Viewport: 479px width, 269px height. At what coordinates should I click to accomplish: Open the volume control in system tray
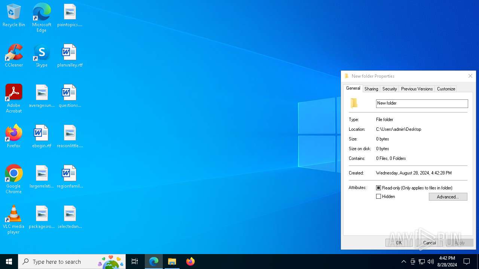pos(431,262)
